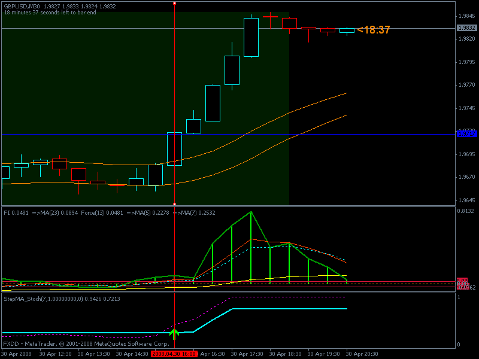Click the red 2008.04.30 16:00 time label
Screen dimensions: 479x359
(174, 354)
